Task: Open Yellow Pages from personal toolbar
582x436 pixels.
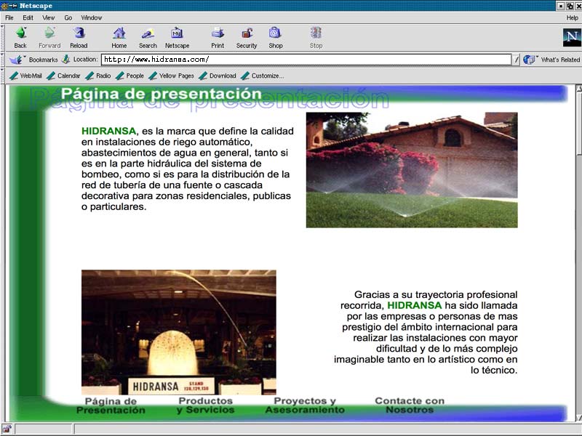Action: [x=172, y=76]
